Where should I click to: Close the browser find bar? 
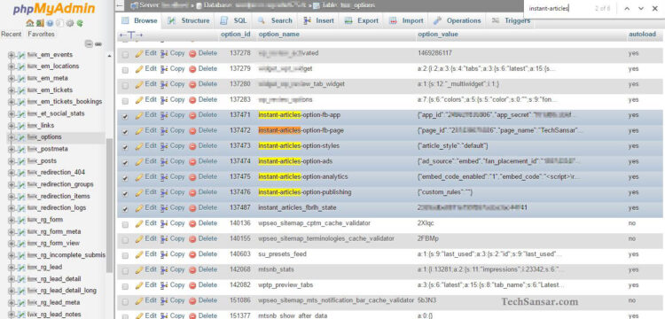pos(655,9)
